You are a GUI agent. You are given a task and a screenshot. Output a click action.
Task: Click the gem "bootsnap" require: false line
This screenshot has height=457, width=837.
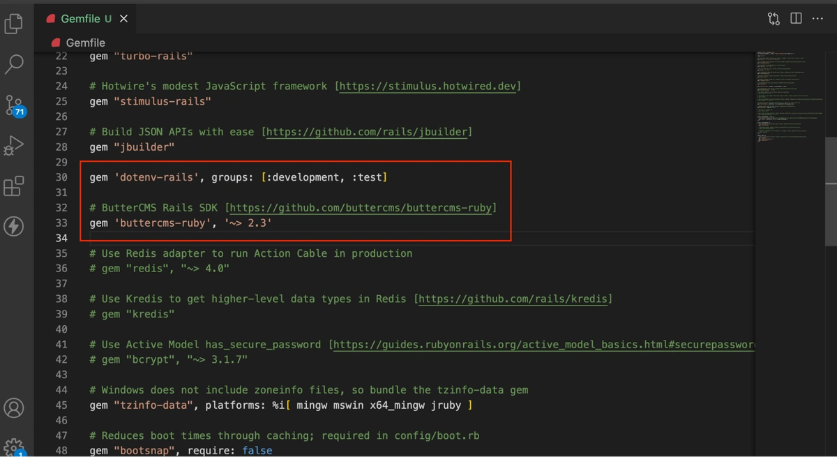[181, 451]
